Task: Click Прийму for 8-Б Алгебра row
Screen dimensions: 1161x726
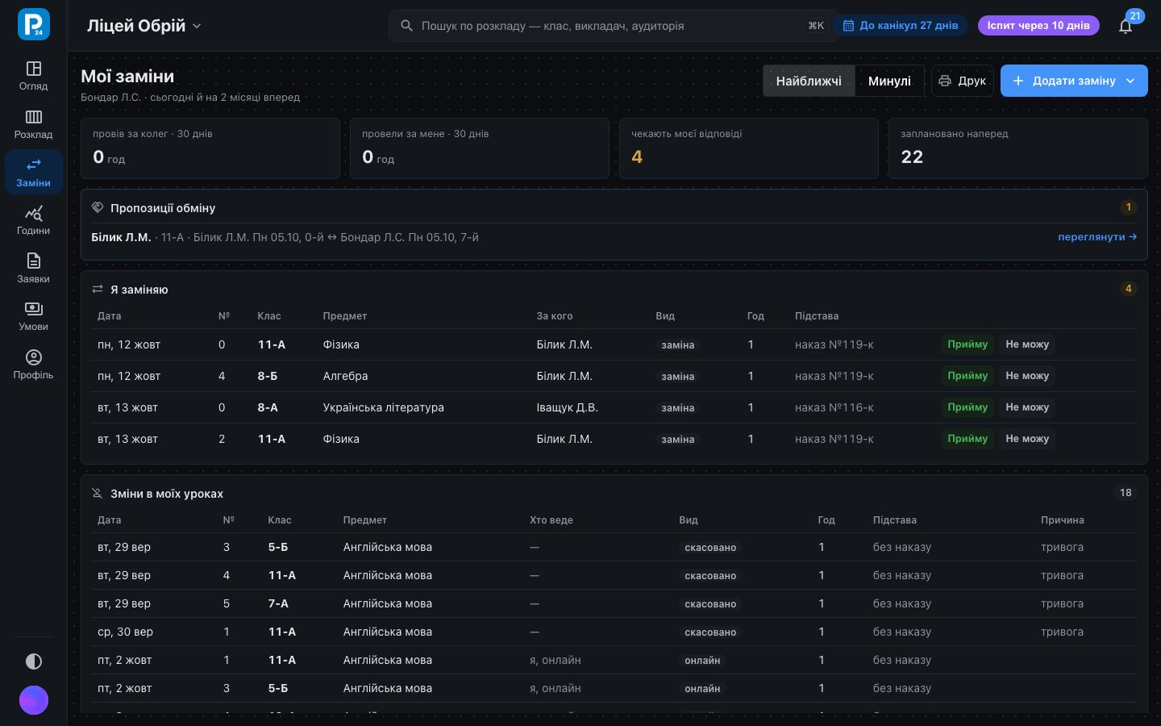Action: pos(967,376)
